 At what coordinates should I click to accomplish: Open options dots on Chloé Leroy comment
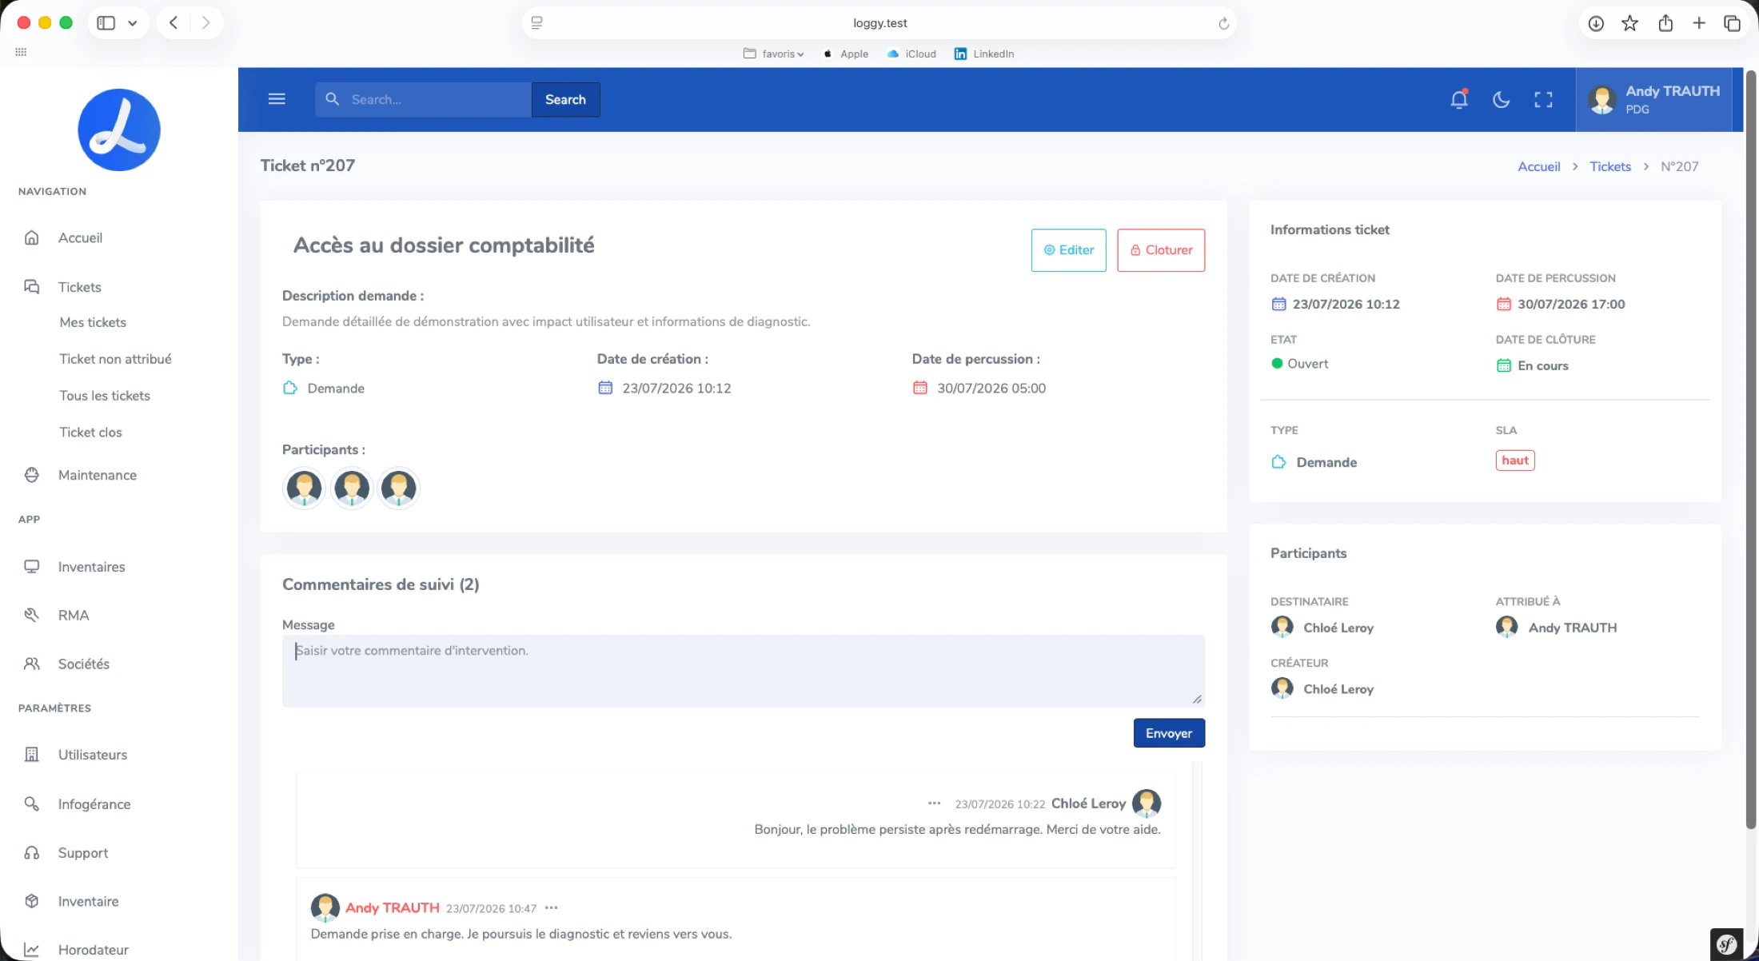pos(934,803)
